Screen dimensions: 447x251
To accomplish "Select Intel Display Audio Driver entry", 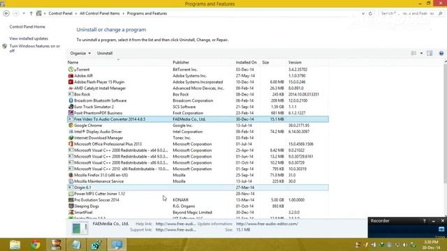I will pos(98,132).
